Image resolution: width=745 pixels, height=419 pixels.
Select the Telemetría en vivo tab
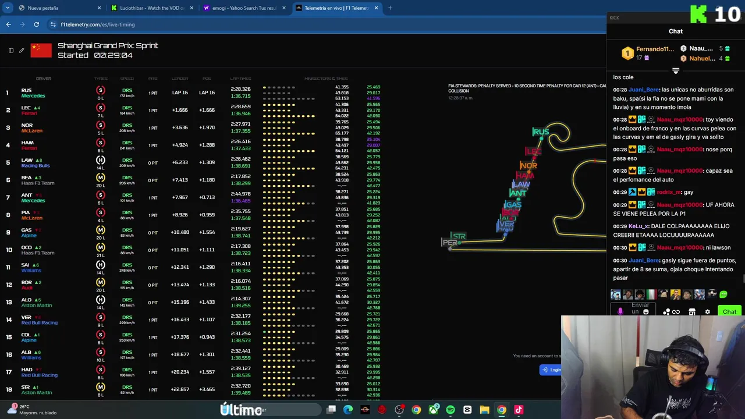point(336,8)
